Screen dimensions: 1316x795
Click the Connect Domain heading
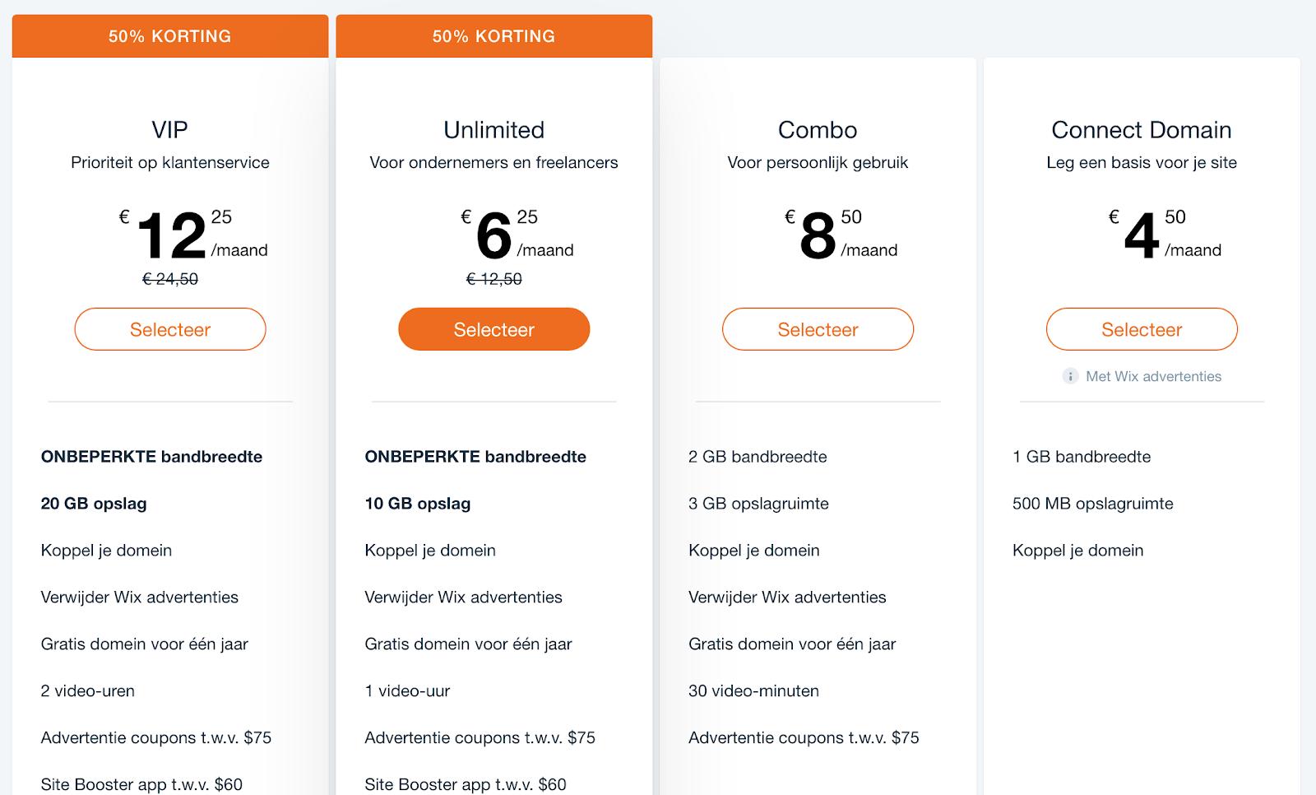click(x=1142, y=130)
